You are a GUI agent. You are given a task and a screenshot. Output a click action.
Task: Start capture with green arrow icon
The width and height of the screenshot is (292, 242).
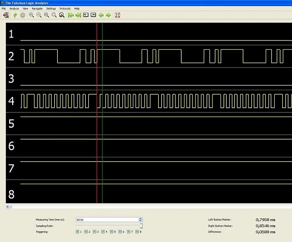click(x=15, y=15)
